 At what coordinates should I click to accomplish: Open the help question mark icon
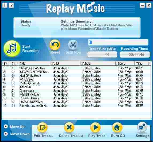point(11,5)
